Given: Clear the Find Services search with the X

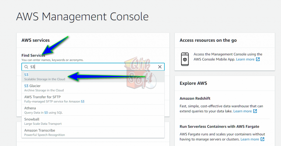Looking at the screenshot, I should tap(160, 67).
